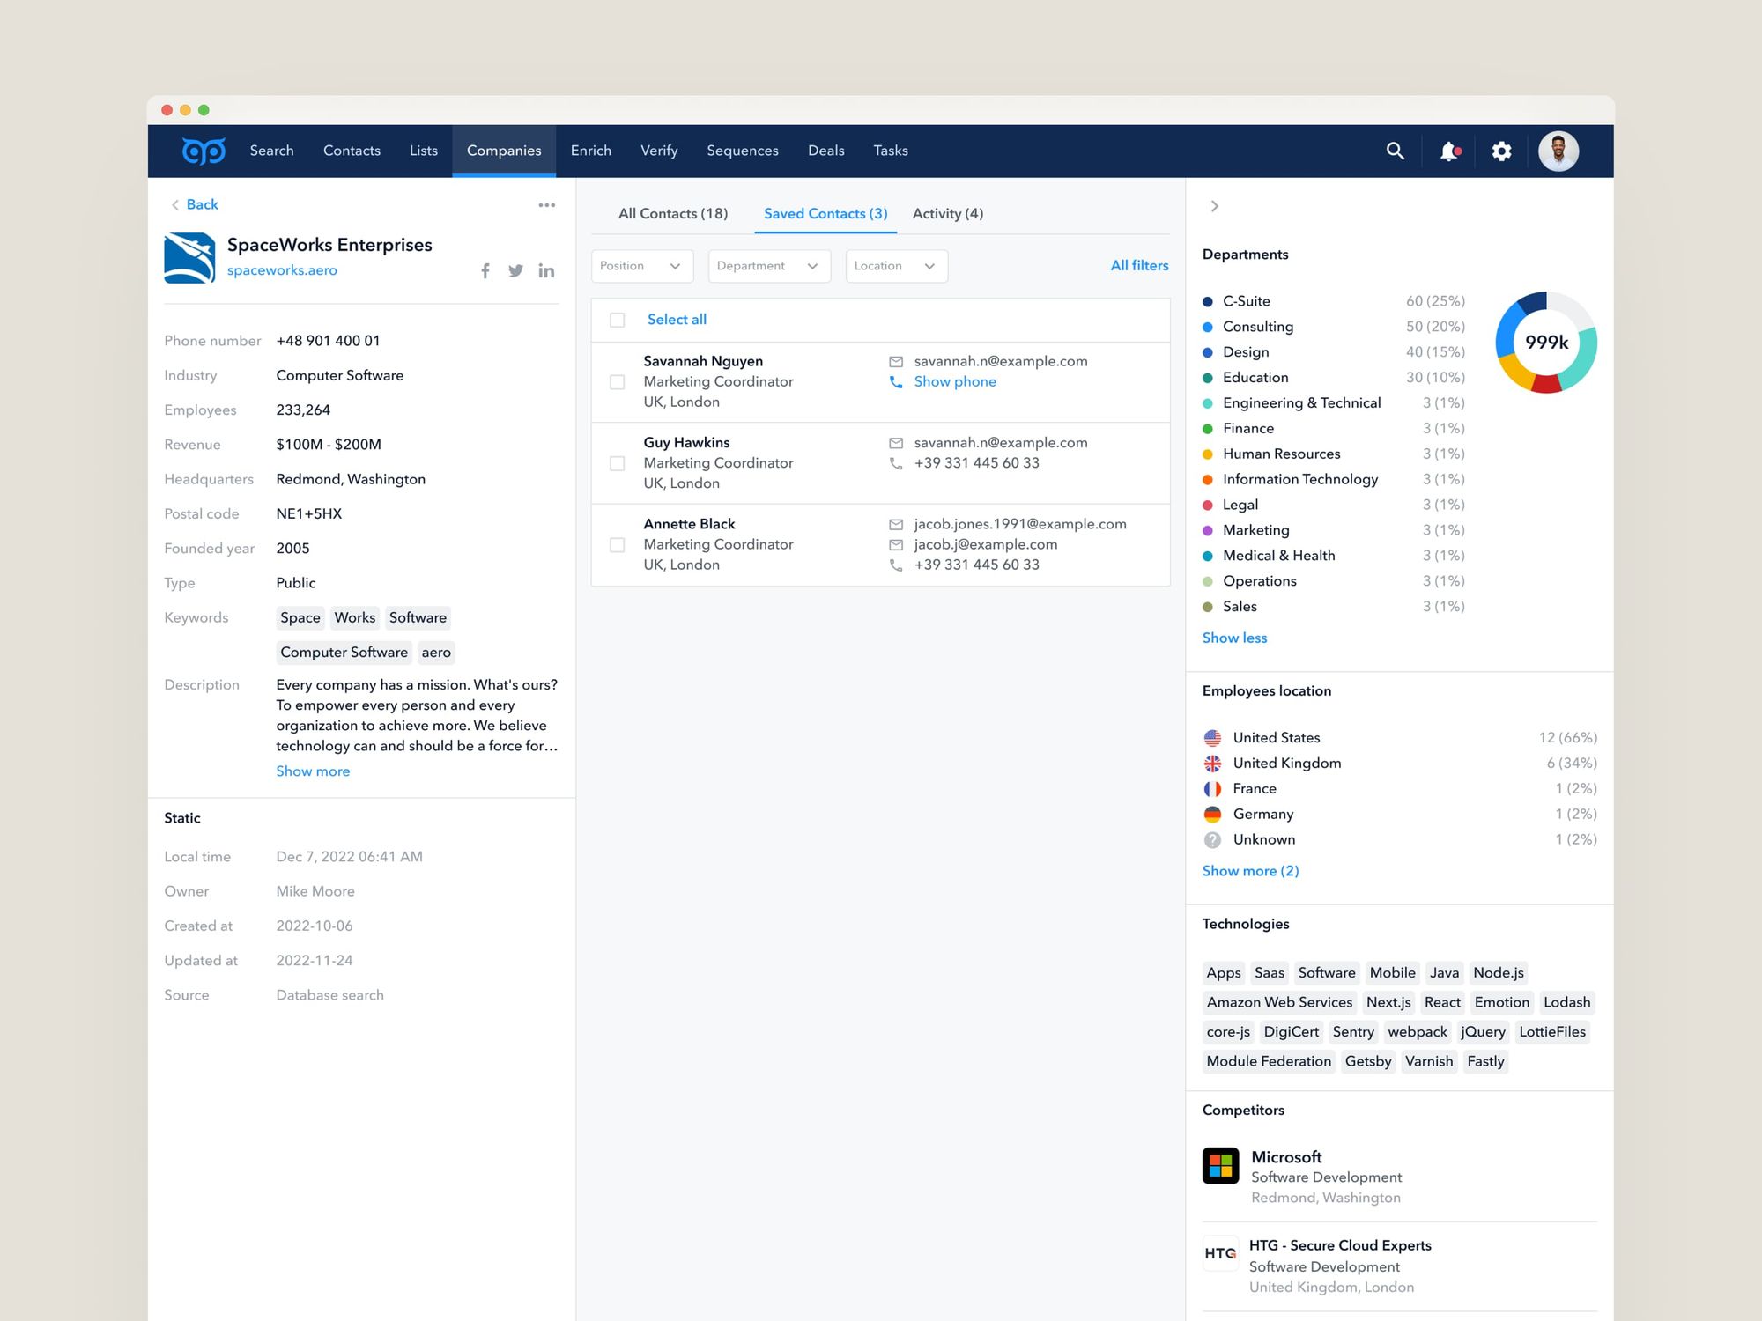Viewport: 1762px width, 1321px height.
Task: Open settings gear icon
Action: pos(1502,151)
